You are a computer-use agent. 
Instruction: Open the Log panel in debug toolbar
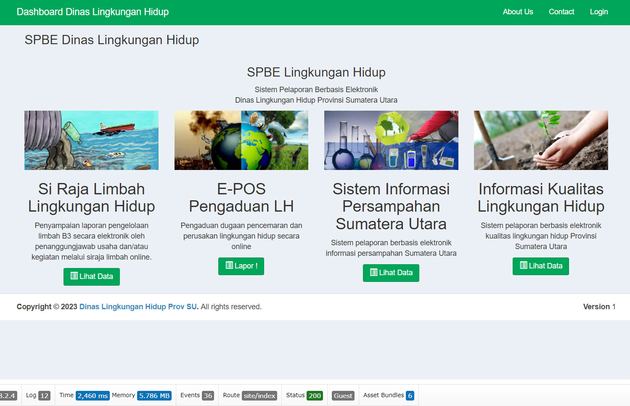pos(37,395)
